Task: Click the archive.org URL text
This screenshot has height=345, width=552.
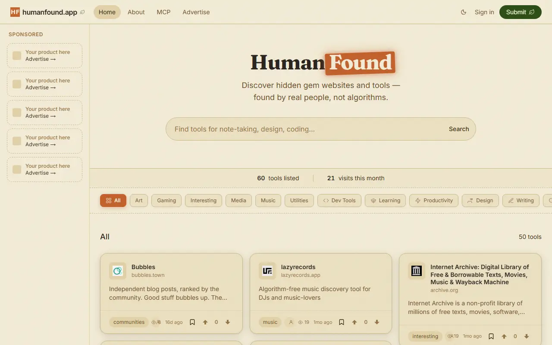Action: pos(444,290)
